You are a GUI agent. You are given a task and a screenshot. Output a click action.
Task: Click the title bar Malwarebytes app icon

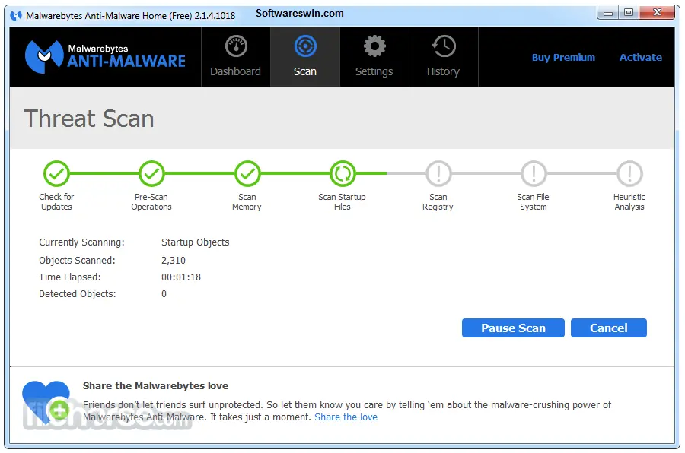click(16, 16)
